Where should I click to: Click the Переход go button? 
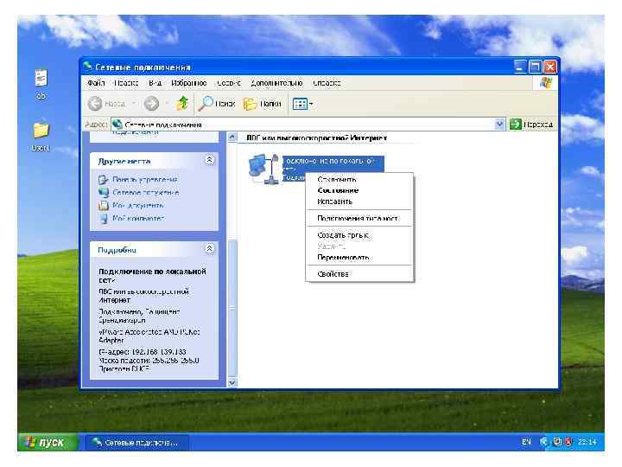[x=531, y=125]
